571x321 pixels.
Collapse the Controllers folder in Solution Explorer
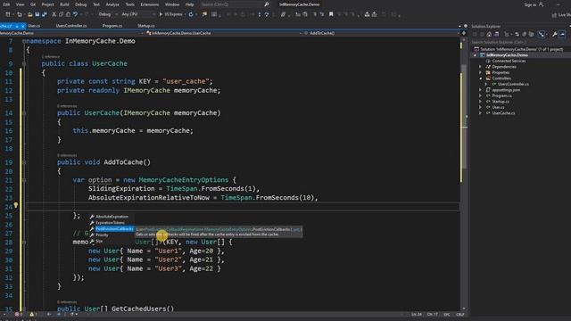[x=480, y=78]
